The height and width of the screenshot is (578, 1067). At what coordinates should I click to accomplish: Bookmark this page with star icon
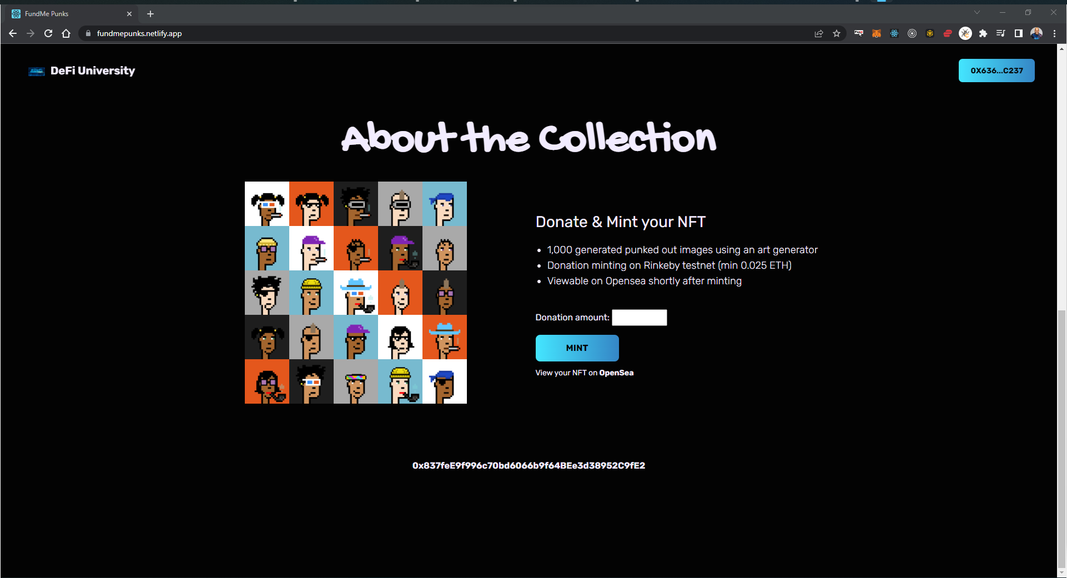point(837,33)
